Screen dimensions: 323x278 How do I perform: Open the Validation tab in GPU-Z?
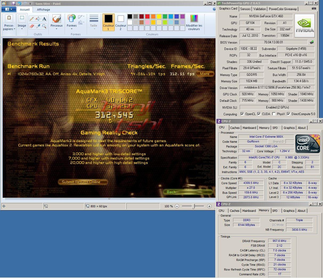259,9
